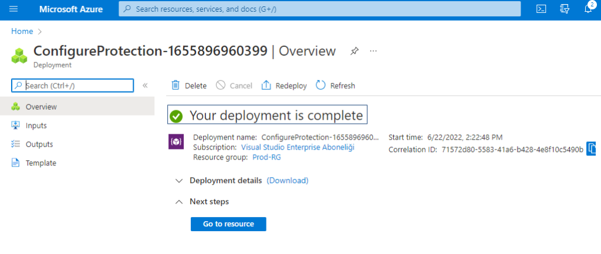Click the circular Refresh arrow icon
The image size is (601, 254).
320,85
